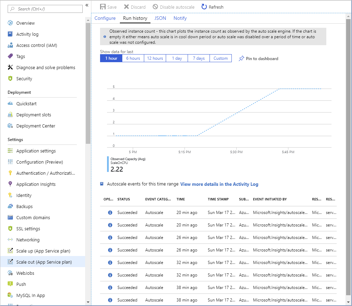The width and height of the screenshot is (352, 306).
Task: Show data for last 7 days
Action: coord(199,58)
